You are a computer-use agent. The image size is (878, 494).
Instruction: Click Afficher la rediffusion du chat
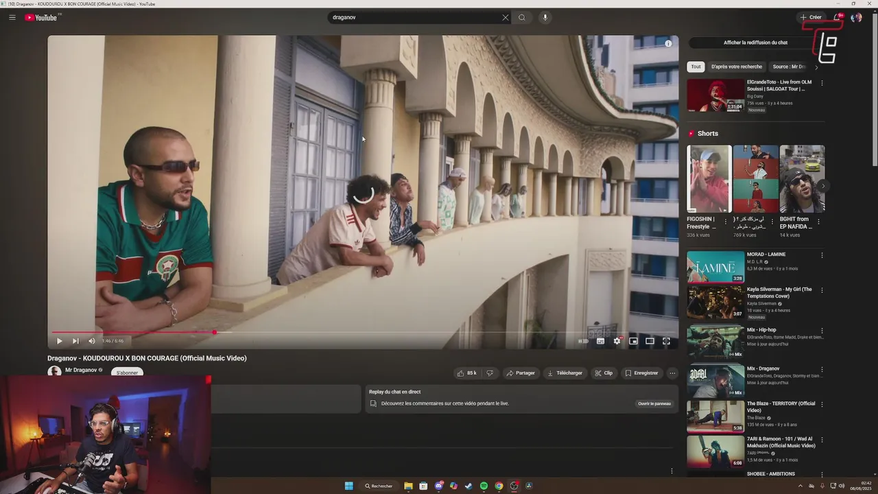[755, 43]
